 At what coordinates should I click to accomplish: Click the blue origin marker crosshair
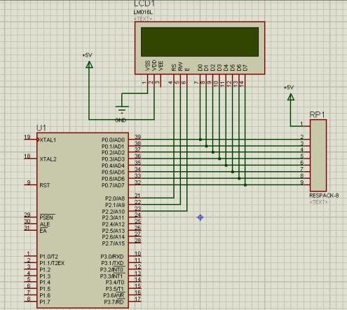point(200,217)
